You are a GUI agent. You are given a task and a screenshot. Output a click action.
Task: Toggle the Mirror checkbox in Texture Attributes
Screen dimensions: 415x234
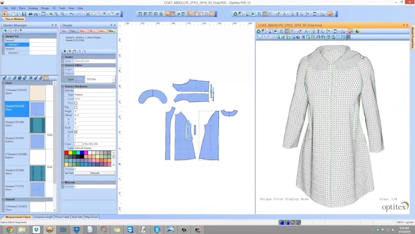[76, 103]
